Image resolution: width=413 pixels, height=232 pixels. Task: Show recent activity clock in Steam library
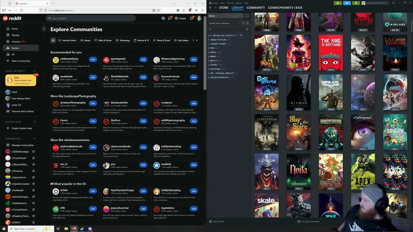244,23
